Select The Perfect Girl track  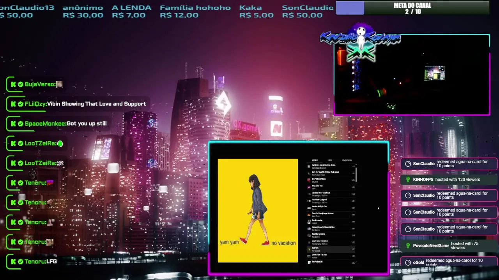pos(331,262)
